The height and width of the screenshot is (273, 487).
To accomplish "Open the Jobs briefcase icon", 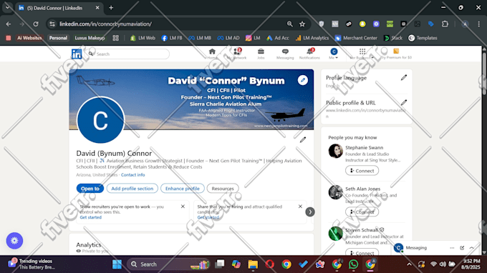I will coord(261,51).
